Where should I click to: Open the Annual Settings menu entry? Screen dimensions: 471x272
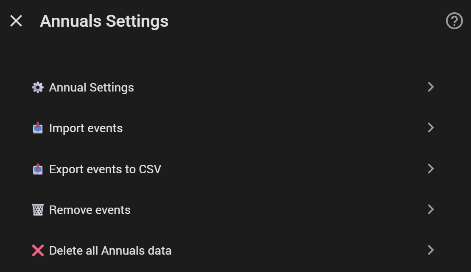click(91, 88)
